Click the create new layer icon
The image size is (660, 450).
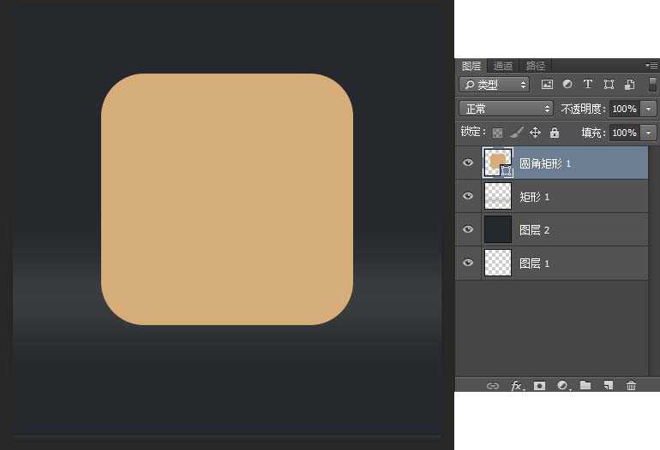click(x=608, y=386)
